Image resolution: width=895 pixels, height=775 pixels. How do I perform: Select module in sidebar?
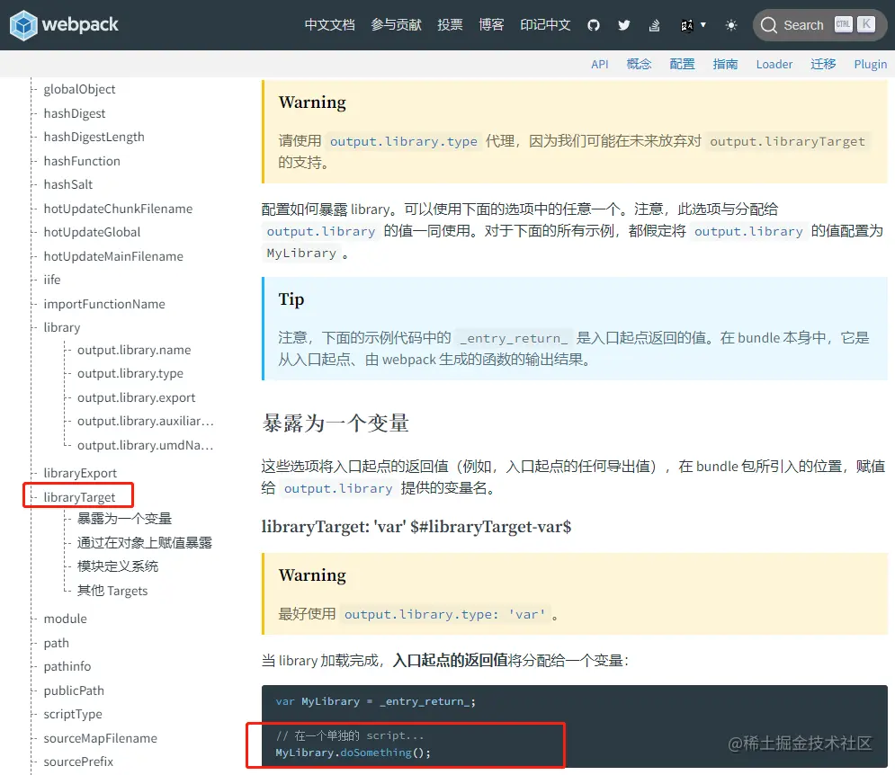[65, 619]
